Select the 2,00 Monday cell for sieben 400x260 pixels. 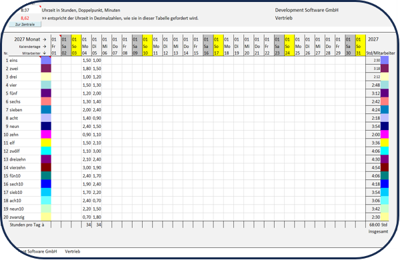[x=87, y=110]
